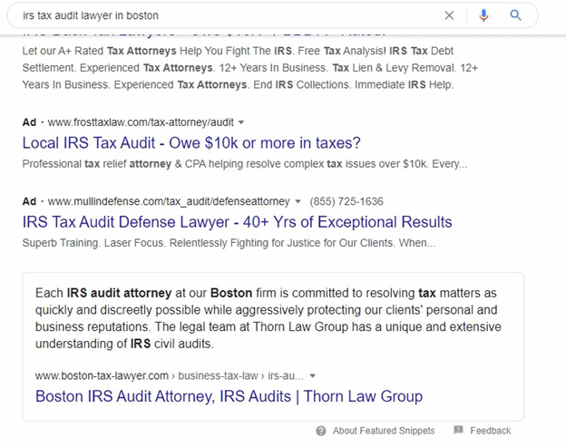Start voice search with the microphone icon
This screenshot has height=447, width=566.
coord(483,15)
